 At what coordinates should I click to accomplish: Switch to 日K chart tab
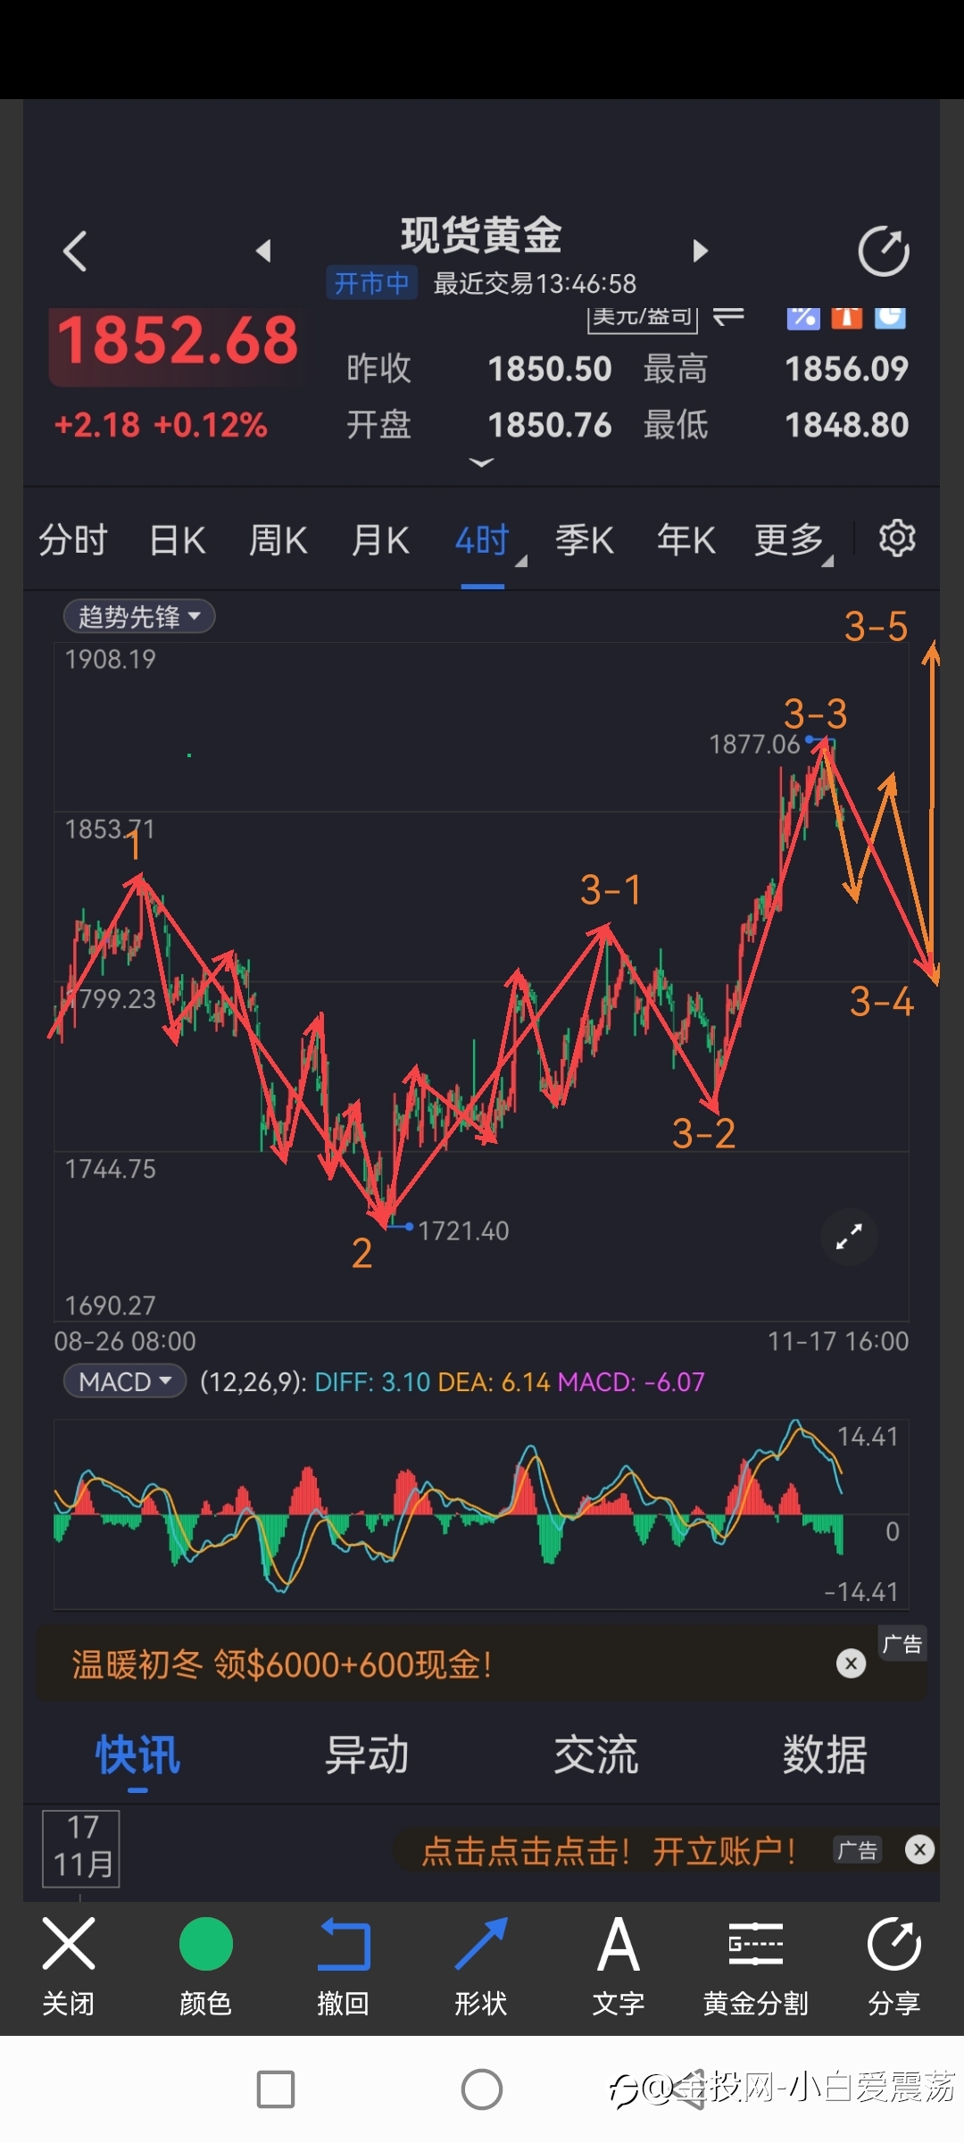[x=177, y=540]
